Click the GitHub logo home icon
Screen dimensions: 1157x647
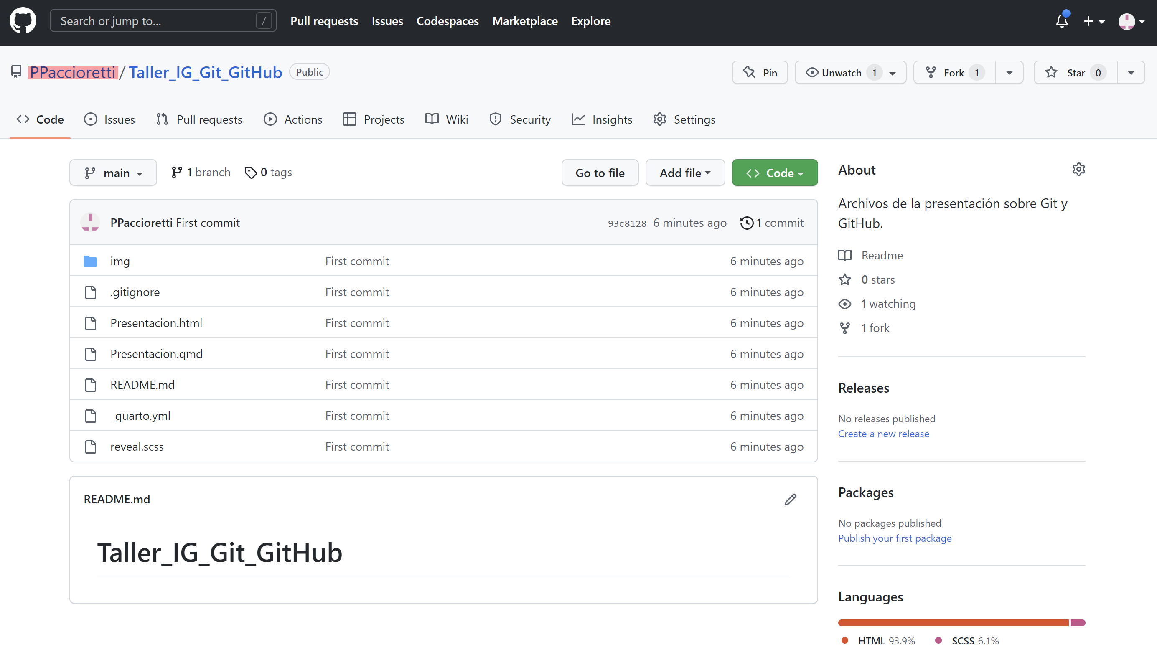tap(23, 20)
